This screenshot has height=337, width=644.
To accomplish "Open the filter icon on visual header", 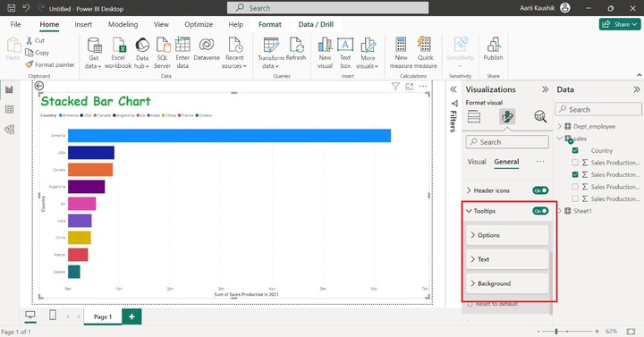I will click(395, 86).
